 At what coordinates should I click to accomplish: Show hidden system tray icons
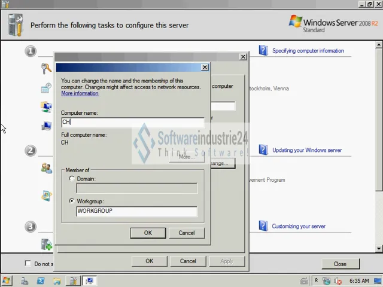[x=317, y=280]
